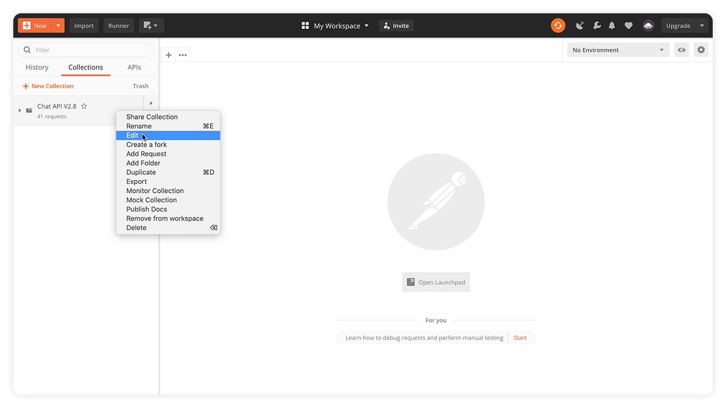Open the No Environment selector

tap(618, 50)
